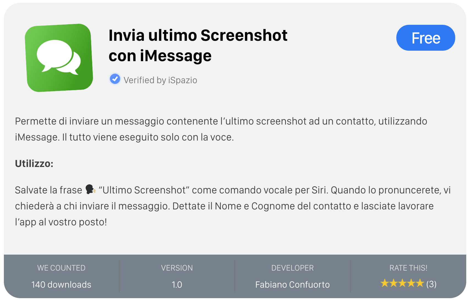Click the version number 1.0
Image resolution: width=469 pixels, height=302 pixels.
[x=177, y=284]
